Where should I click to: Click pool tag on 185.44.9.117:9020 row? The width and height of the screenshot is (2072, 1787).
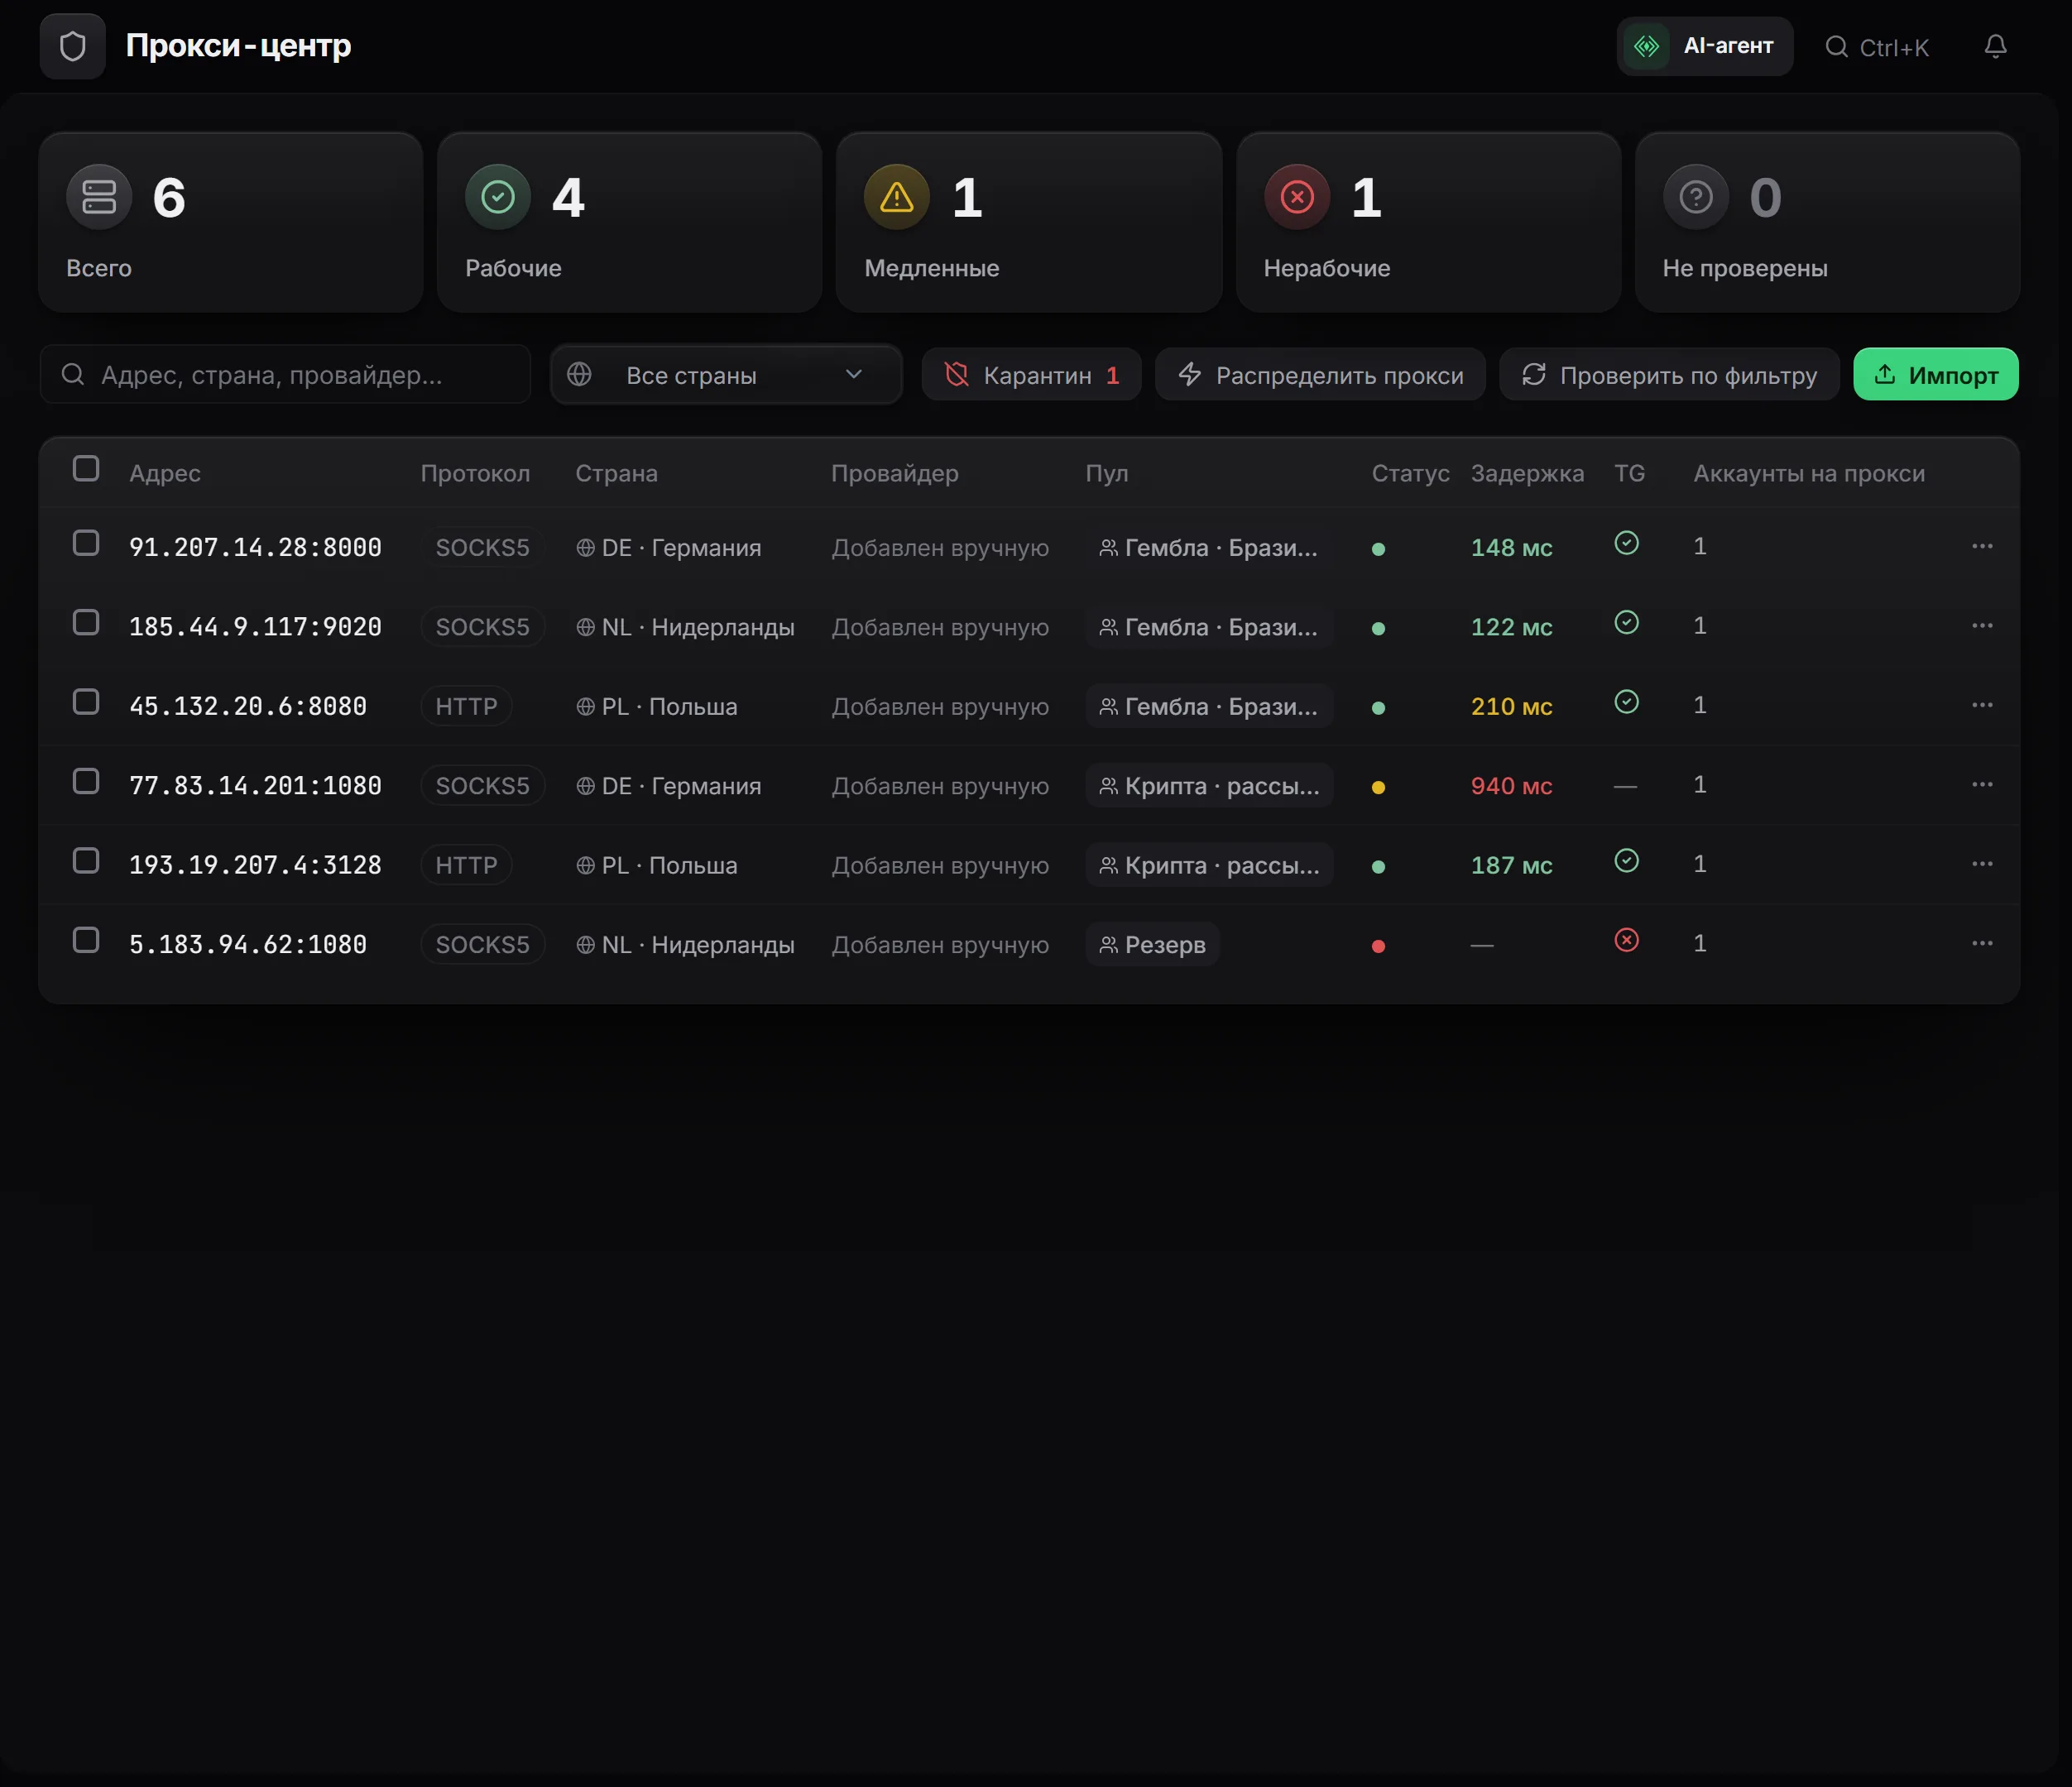tap(1209, 627)
